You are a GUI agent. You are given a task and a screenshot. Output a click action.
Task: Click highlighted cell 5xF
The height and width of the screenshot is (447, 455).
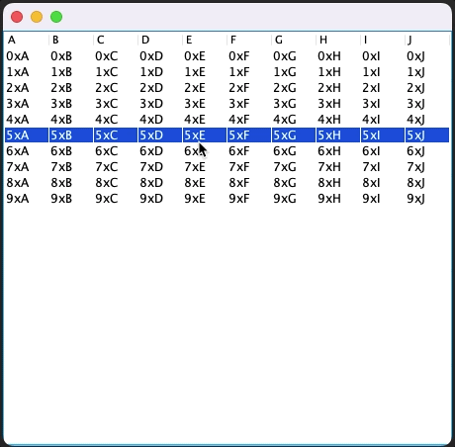click(249, 135)
